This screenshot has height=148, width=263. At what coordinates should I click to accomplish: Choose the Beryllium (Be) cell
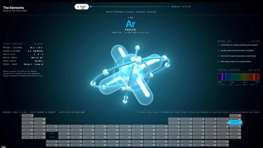[40, 119]
